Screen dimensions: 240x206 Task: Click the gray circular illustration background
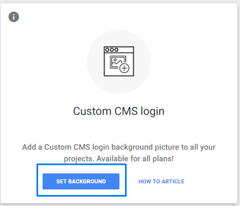pyautogui.click(x=119, y=62)
